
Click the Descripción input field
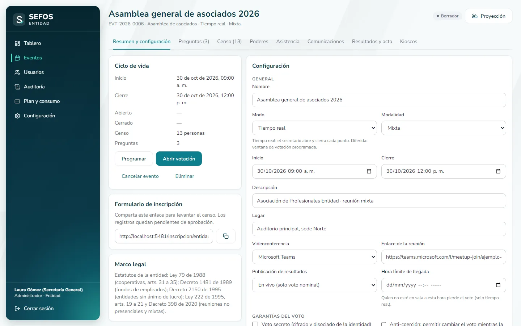point(379,201)
